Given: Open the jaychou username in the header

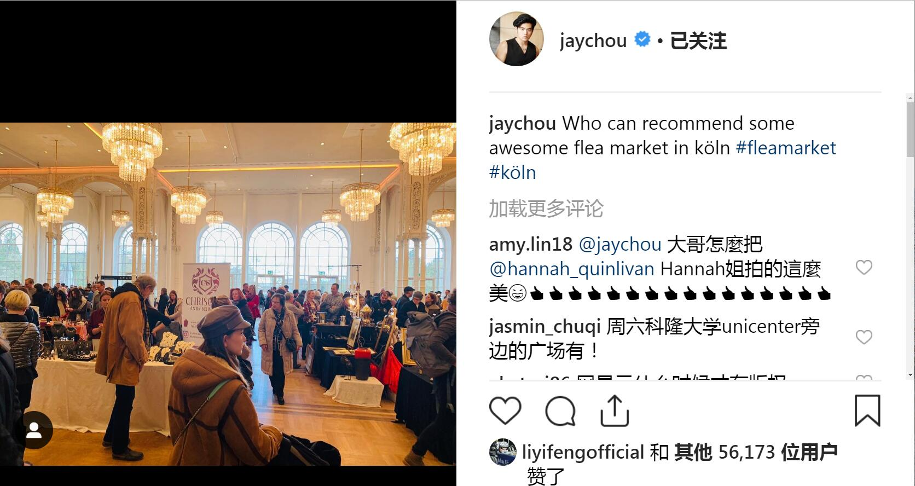Looking at the screenshot, I should [593, 41].
